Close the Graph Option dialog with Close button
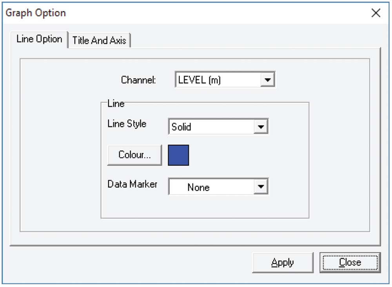Screen dimensions: 392x287 pos(350,262)
